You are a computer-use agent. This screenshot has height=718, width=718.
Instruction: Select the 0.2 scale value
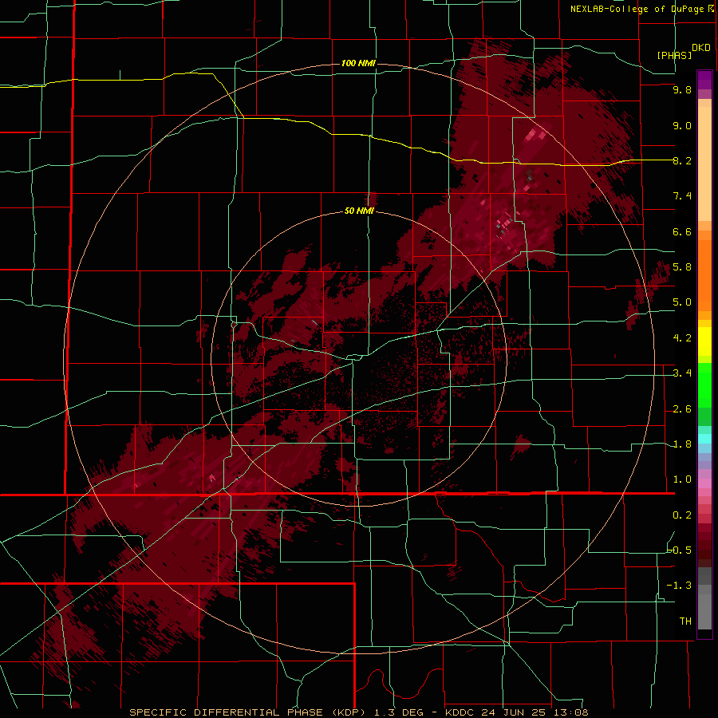click(682, 515)
